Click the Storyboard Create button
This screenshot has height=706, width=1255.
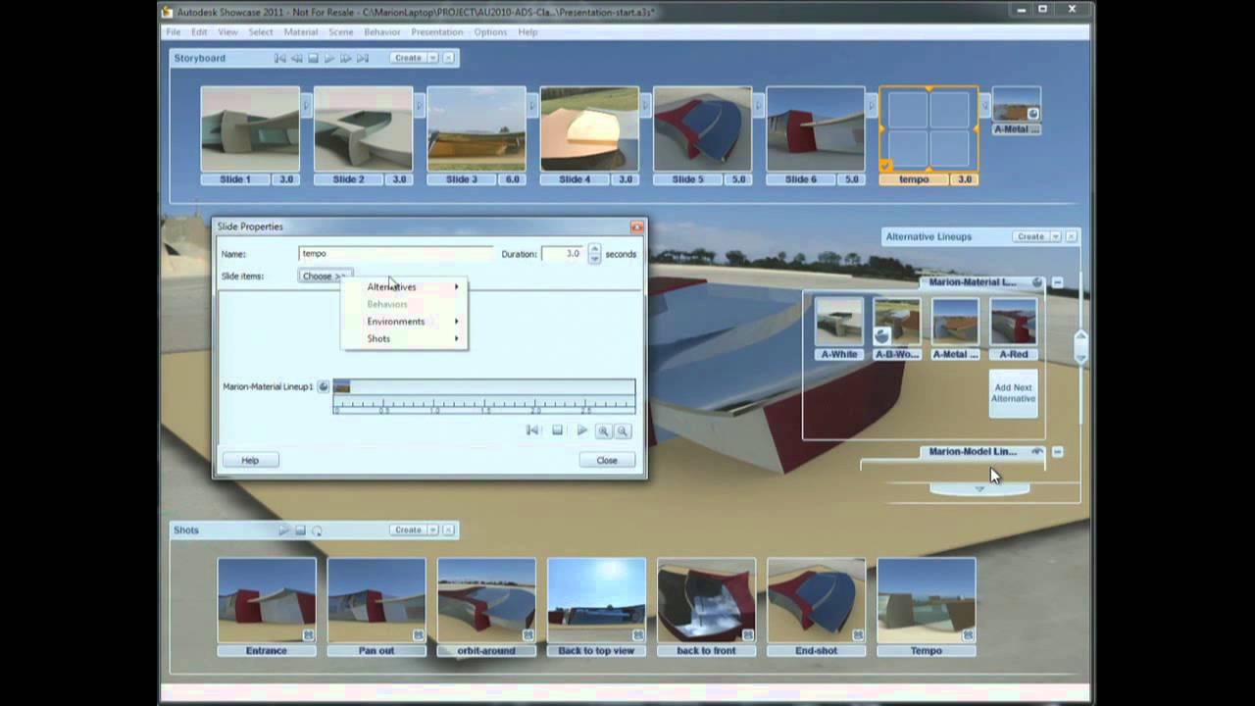[408, 58]
